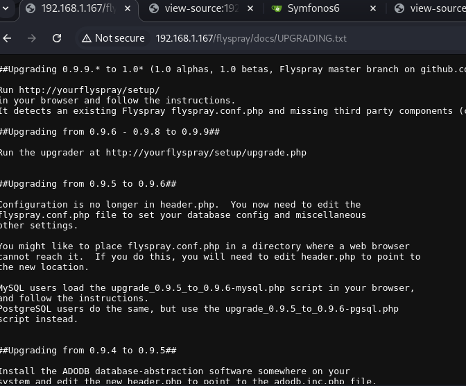Click the 'Upgrading from 0.9.5 to 0.9.6' heading
Viewport: 466px width, 386px height.
point(87,184)
